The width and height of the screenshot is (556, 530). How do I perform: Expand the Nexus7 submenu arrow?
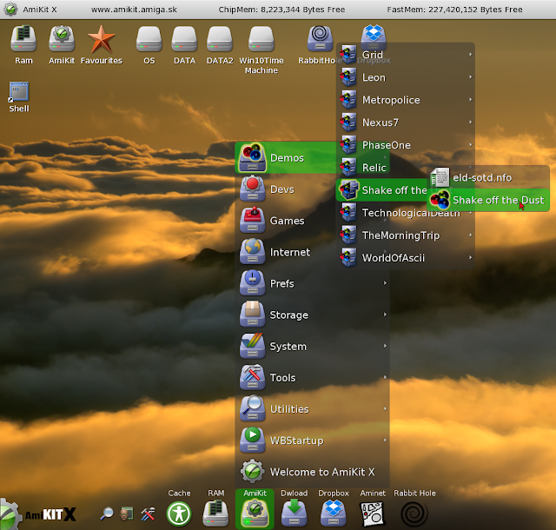click(x=470, y=122)
